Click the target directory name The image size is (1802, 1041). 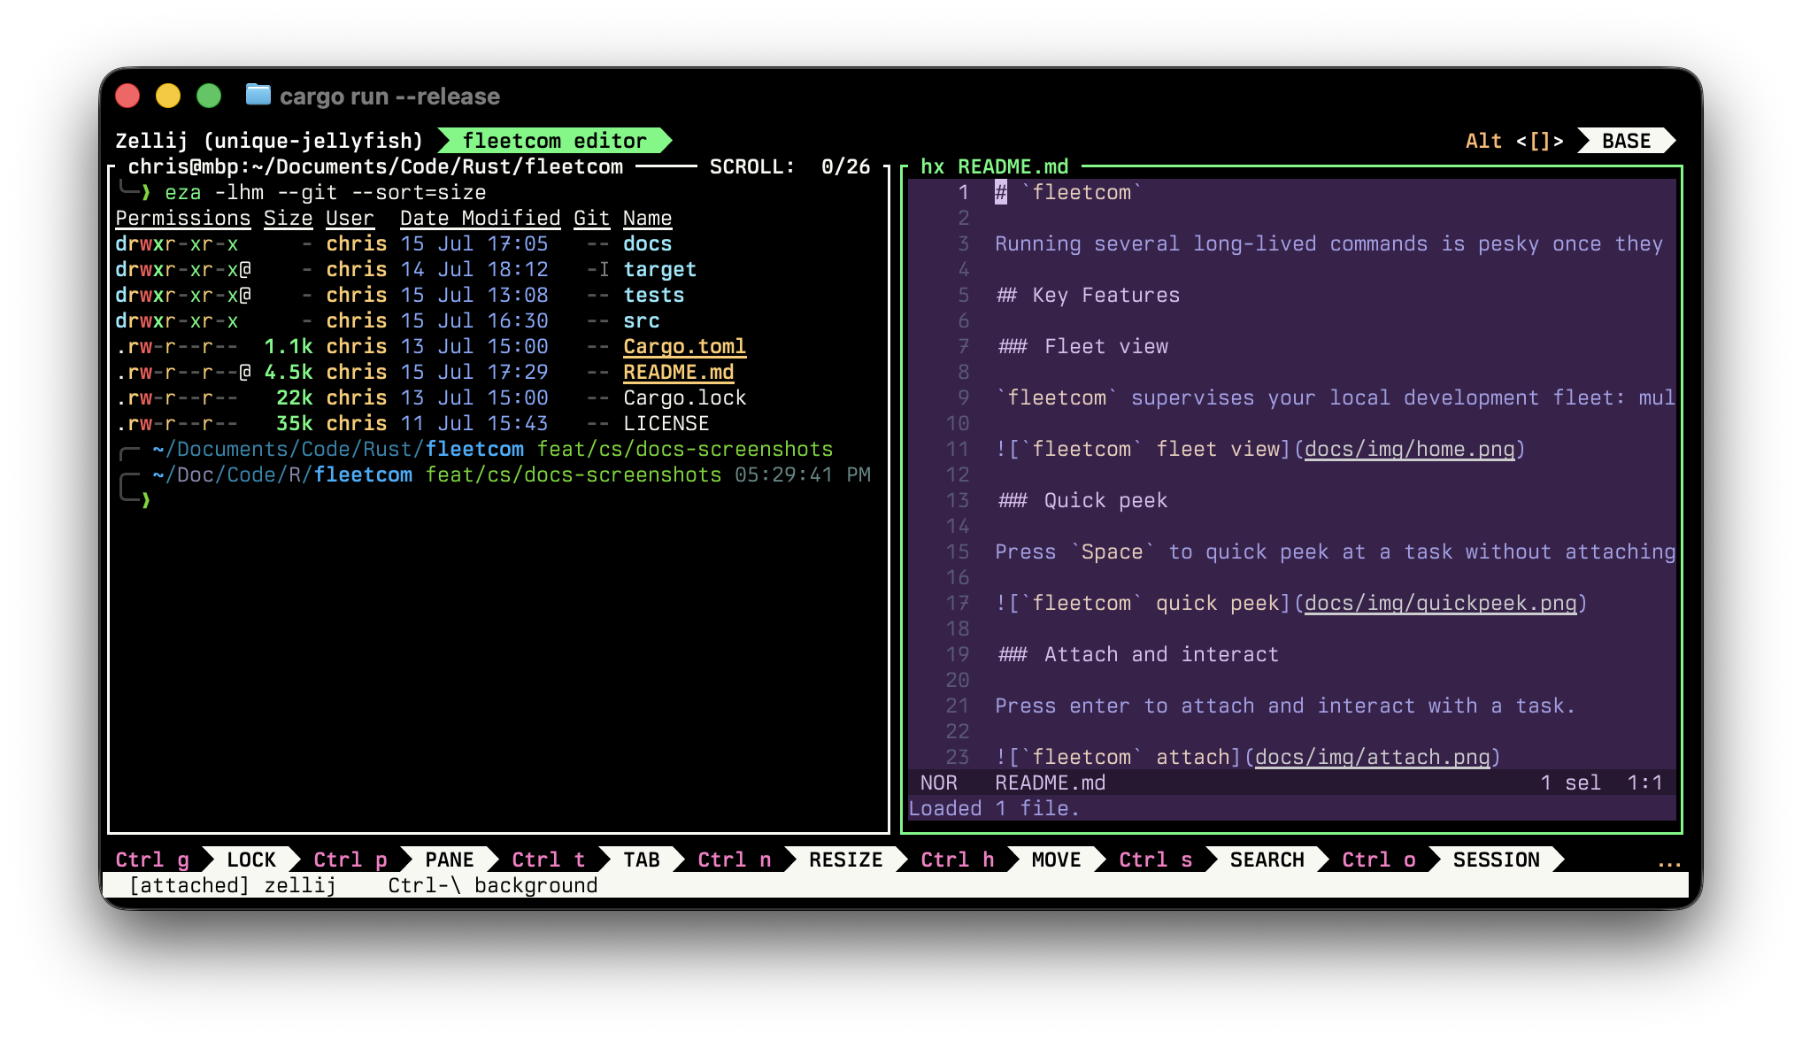point(659,269)
